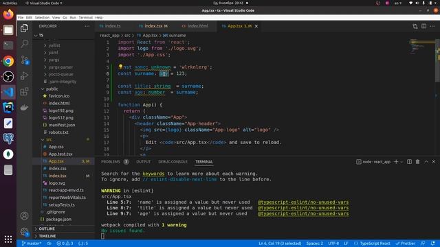
Task: Open the Manage gear icon
Action: pyautogui.click(x=25, y=232)
